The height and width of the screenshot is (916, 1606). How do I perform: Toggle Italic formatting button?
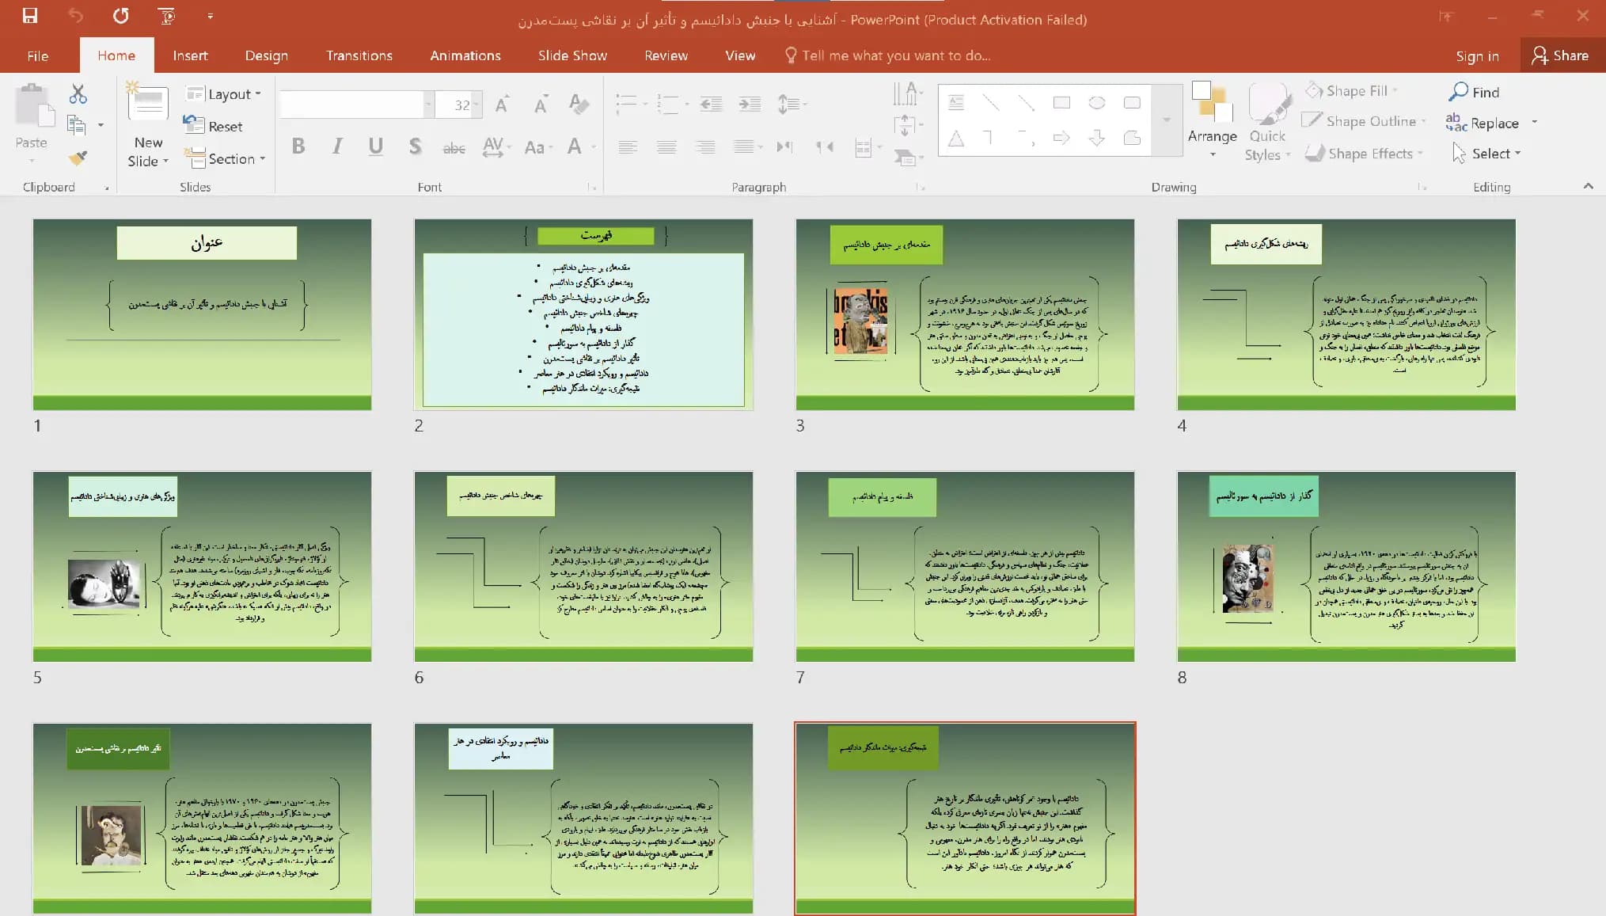337,146
